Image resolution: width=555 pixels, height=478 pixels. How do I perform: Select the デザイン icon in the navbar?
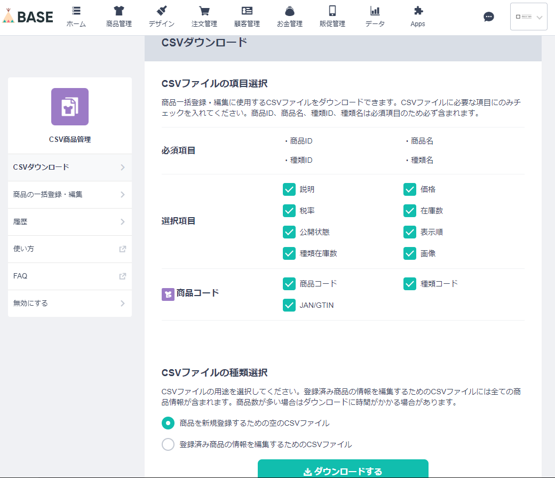(161, 16)
